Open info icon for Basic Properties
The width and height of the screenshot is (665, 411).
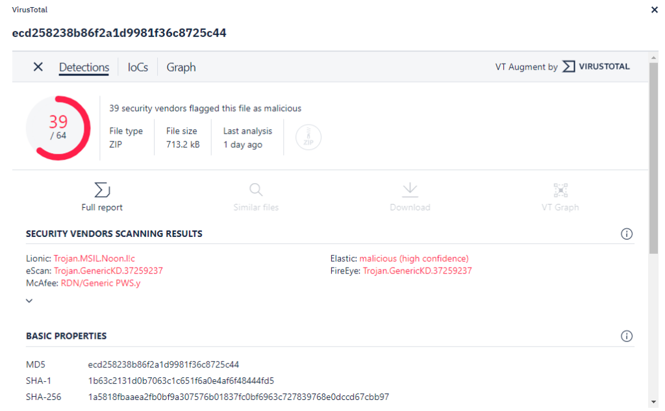click(627, 336)
